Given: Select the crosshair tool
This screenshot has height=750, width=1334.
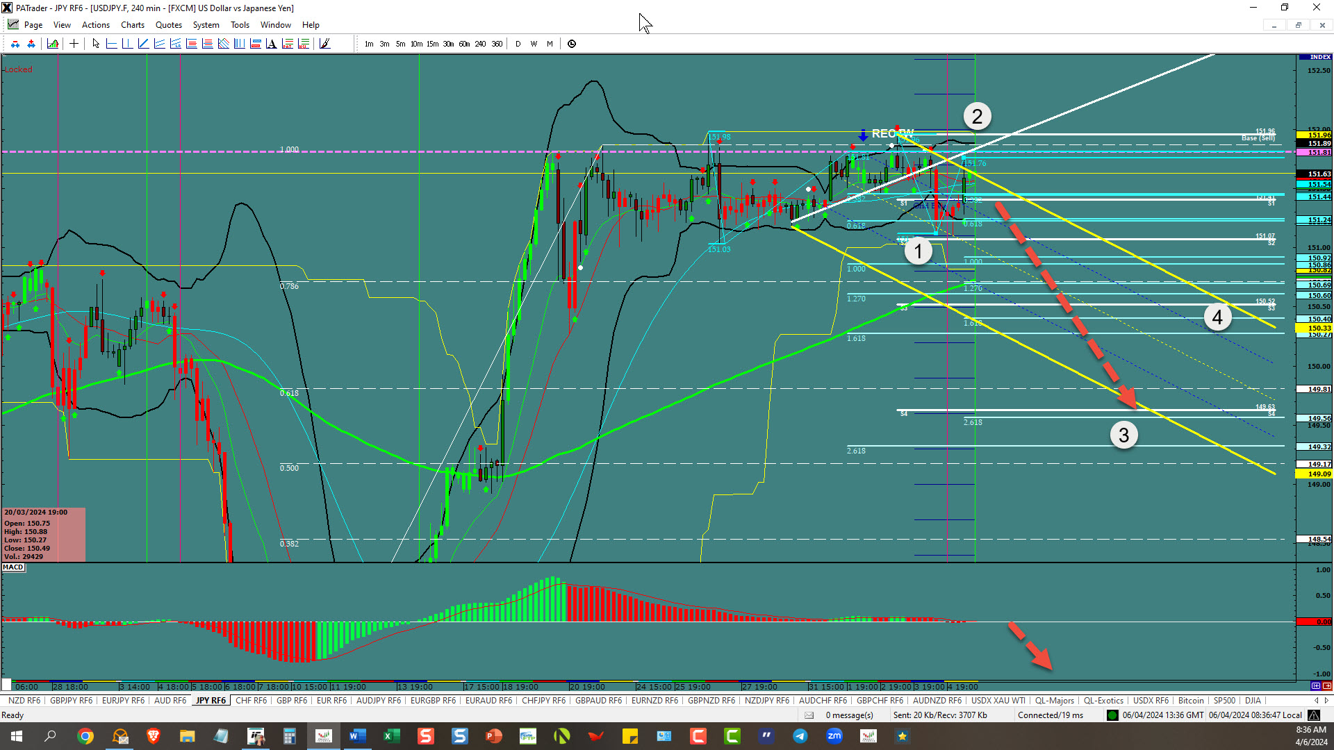Looking at the screenshot, I should [x=74, y=44].
